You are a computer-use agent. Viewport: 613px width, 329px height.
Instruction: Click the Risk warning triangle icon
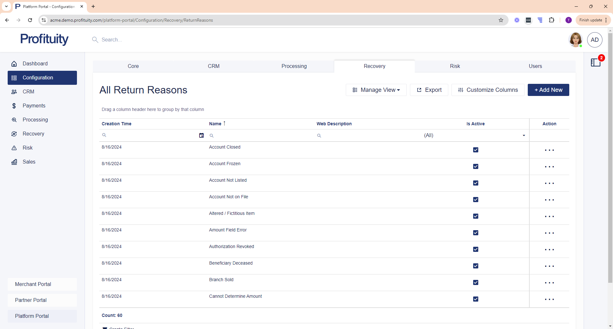[x=14, y=148]
